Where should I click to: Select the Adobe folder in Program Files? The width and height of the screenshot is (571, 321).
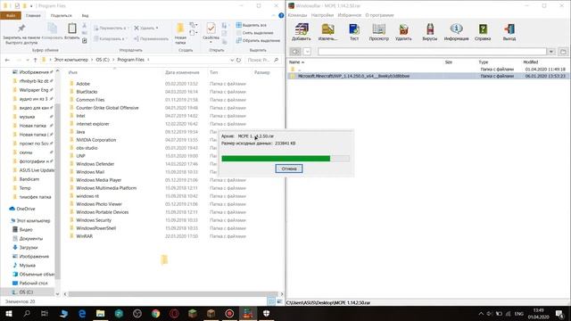[x=83, y=84]
